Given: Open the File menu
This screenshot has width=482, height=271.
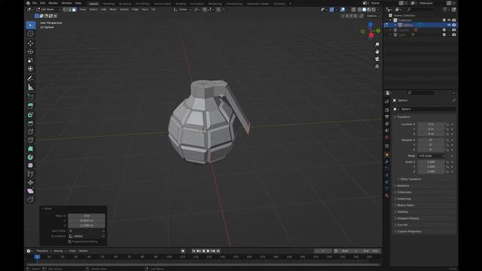Looking at the screenshot, I should click(x=35, y=3).
